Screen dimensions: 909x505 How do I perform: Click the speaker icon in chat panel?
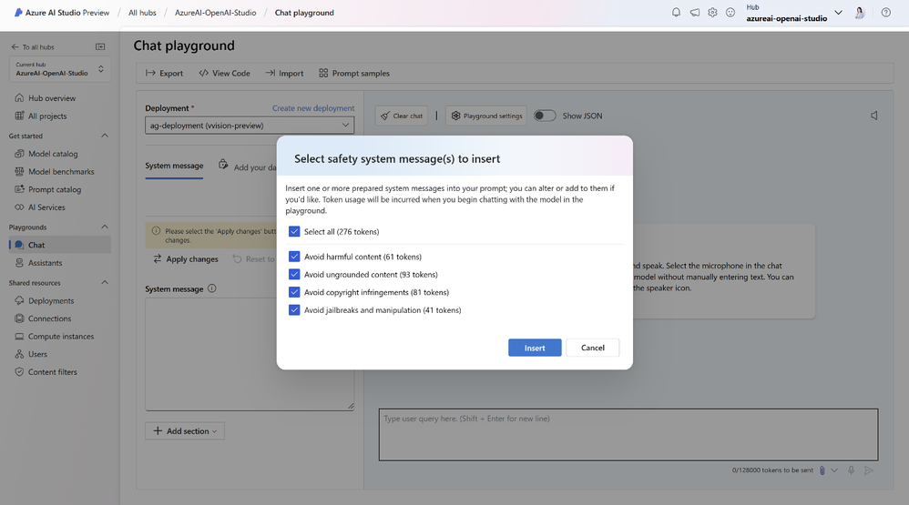coord(874,116)
